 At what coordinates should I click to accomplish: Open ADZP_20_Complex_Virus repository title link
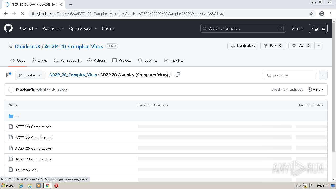(74, 46)
